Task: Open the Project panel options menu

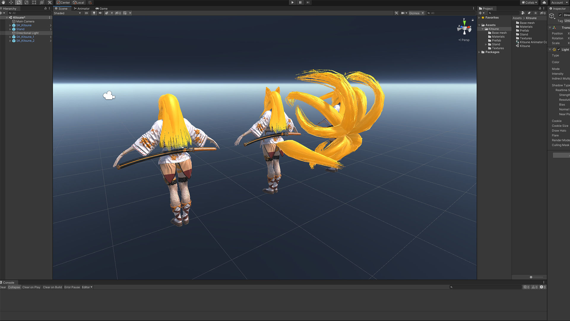Action: 544,8
